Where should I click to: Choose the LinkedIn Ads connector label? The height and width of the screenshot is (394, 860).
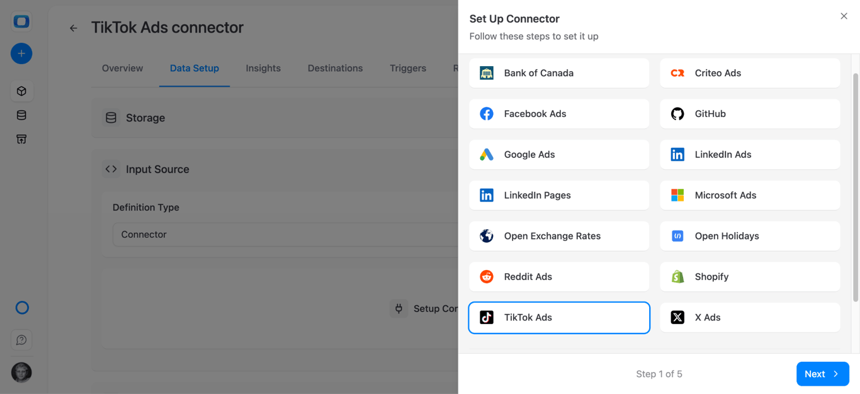point(723,155)
